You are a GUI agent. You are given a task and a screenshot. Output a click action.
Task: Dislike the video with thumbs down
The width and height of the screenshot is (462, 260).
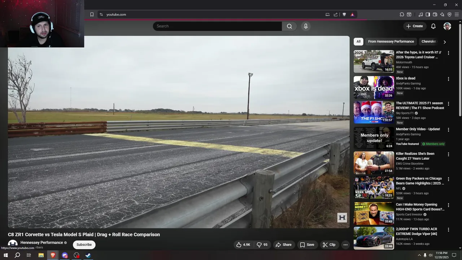(262, 244)
